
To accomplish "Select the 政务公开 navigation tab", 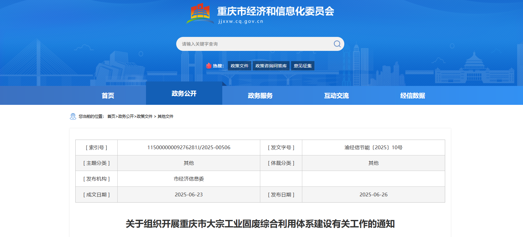I will (184, 93).
